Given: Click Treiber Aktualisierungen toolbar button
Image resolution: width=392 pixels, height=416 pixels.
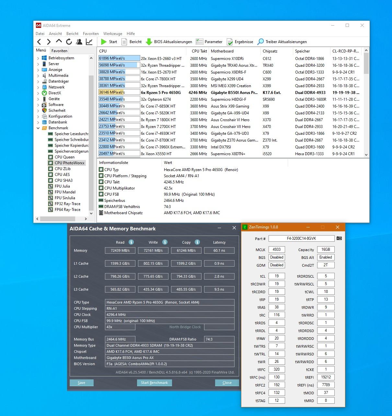Looking at the screenshot, I should 282,42.
